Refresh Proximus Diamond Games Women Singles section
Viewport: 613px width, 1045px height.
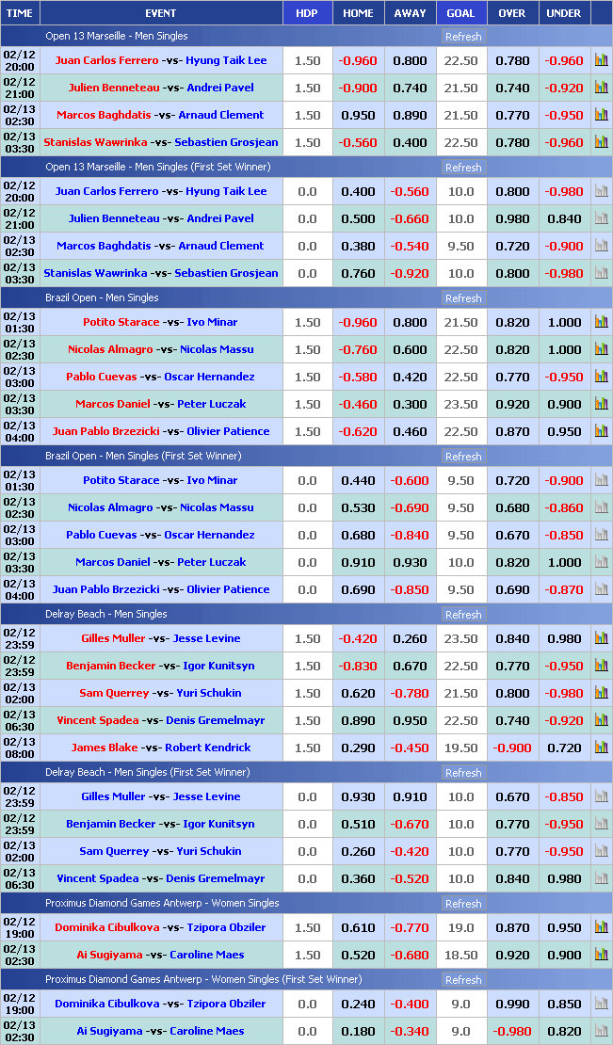click(462, 904)
